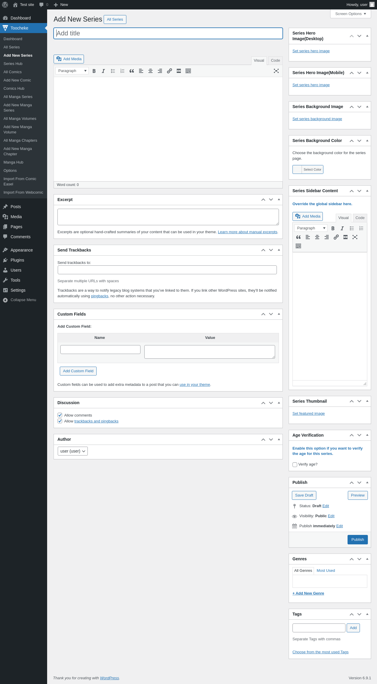The width and height of the screenshot is (377, 684).
Task: Click Insert Read More tag icon in main editor
Action: pyautogui.click(x=179, y=71)
